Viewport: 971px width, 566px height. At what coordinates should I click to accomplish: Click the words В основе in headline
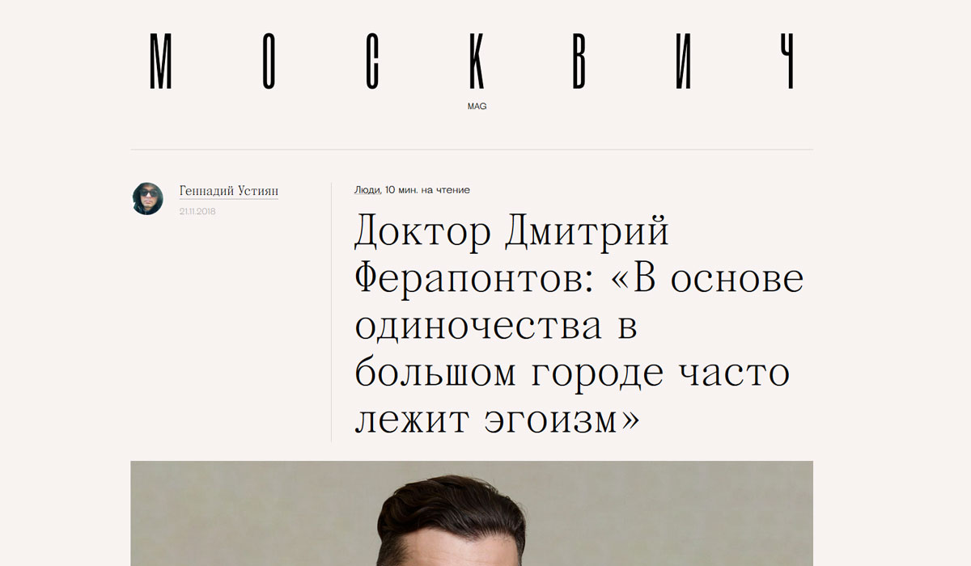pyautogui.click(x=719, y=280)
